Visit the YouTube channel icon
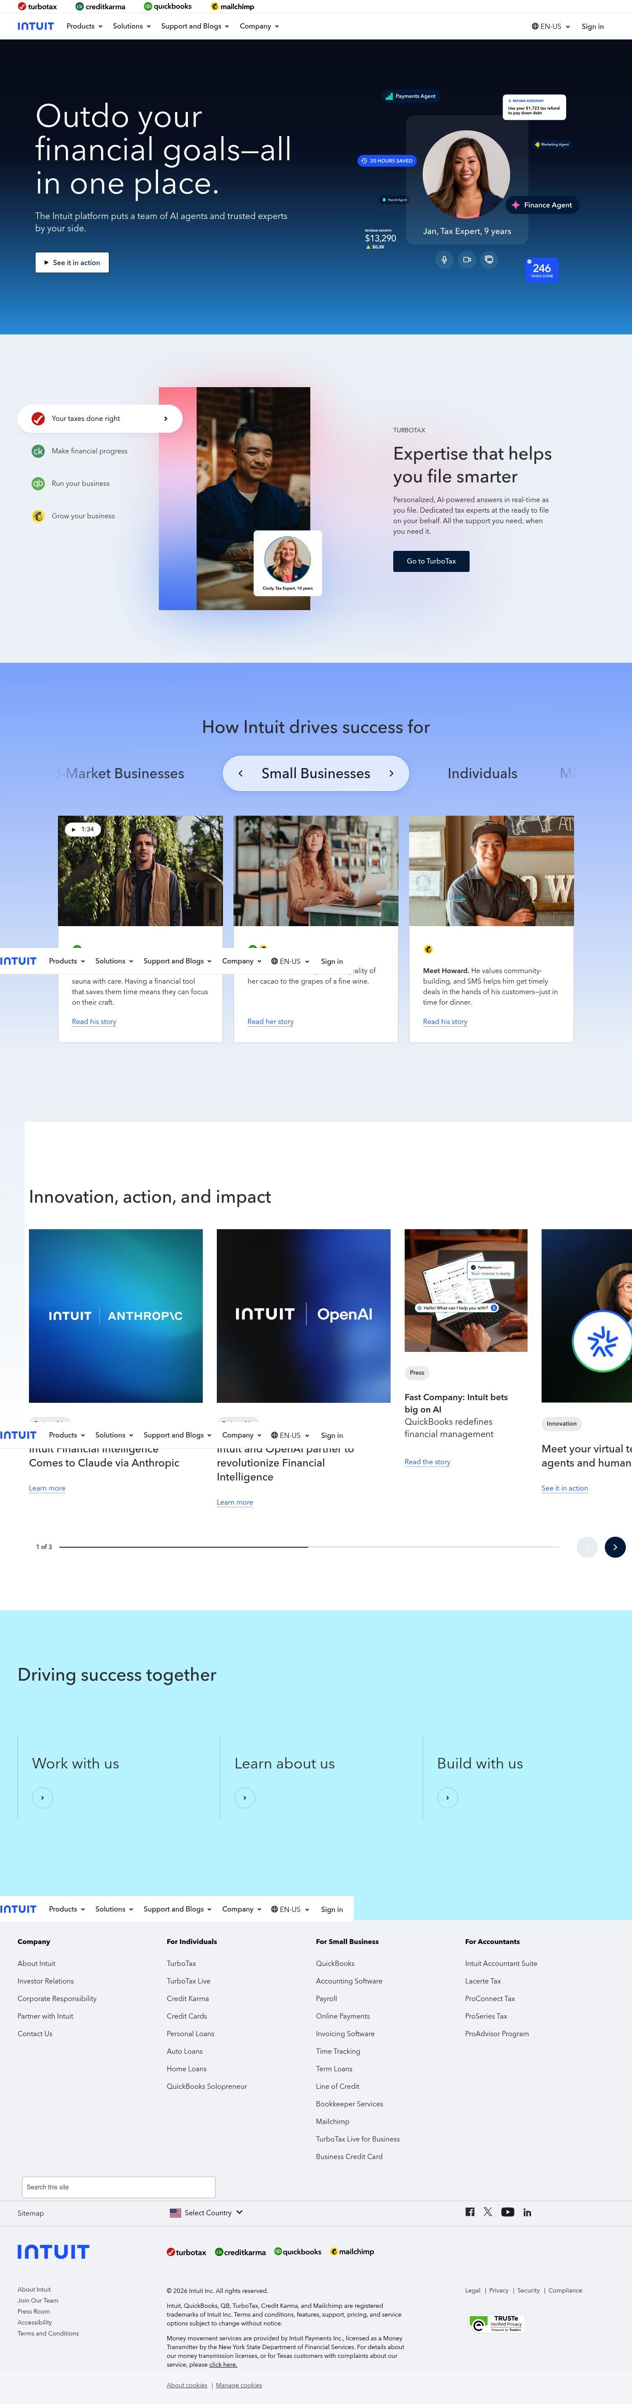The height and width of the screenshot is (2404, 632). [508, 2212]
